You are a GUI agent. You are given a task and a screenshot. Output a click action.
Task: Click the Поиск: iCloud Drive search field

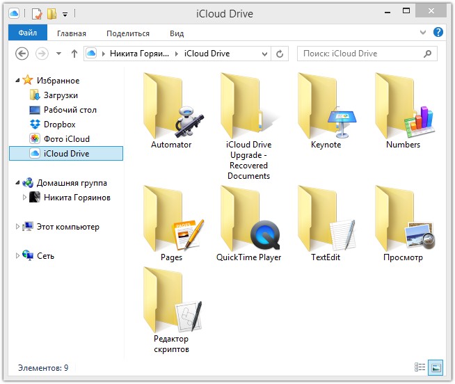coord(367,54)
